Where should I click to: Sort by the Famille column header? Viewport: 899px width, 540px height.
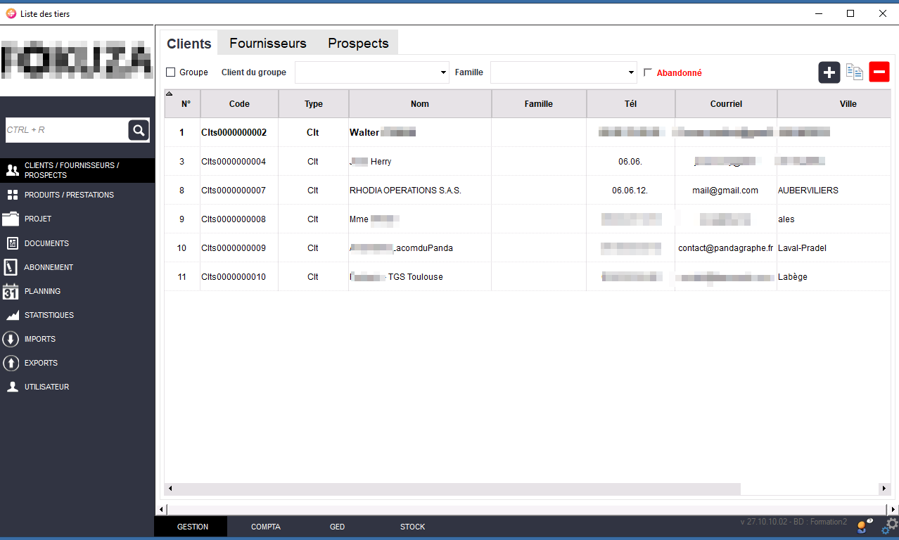click(539, 104)
